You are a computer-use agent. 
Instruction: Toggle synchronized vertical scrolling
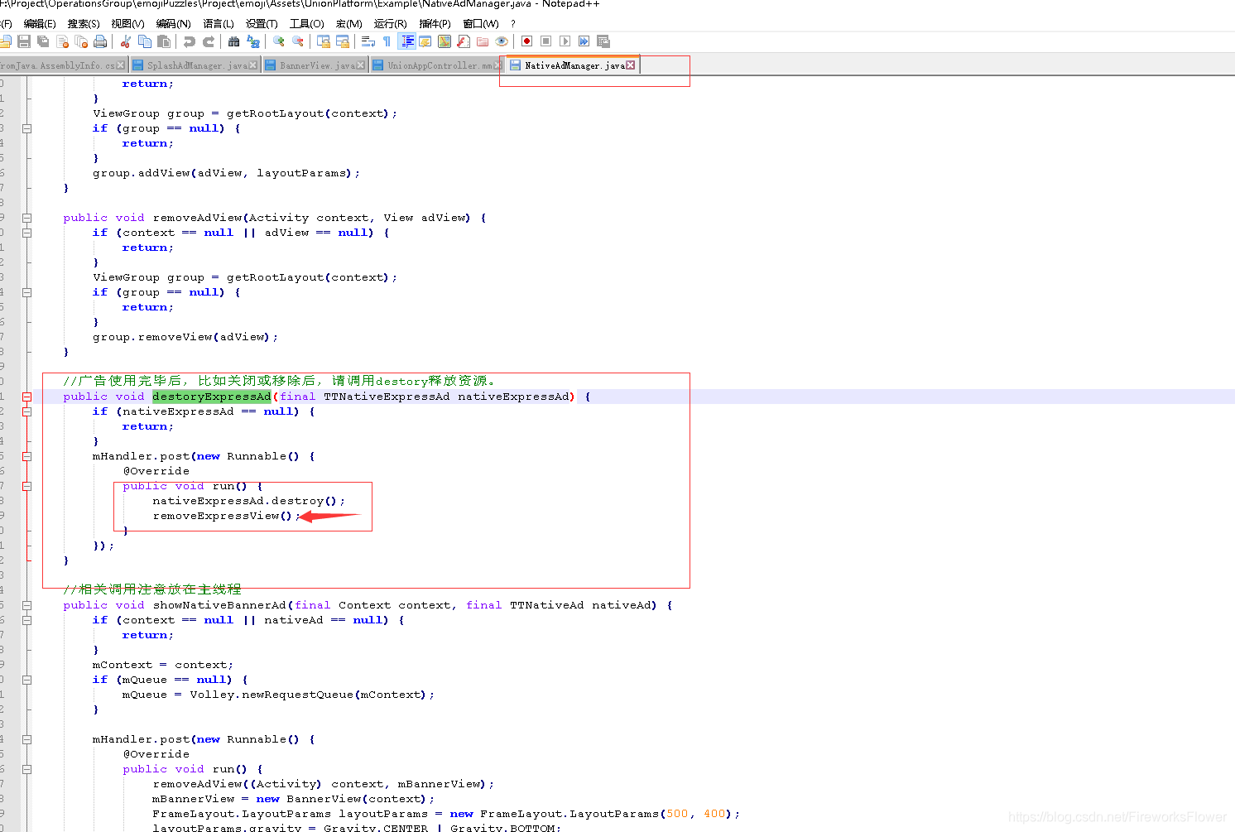click(x=324, y=41)
